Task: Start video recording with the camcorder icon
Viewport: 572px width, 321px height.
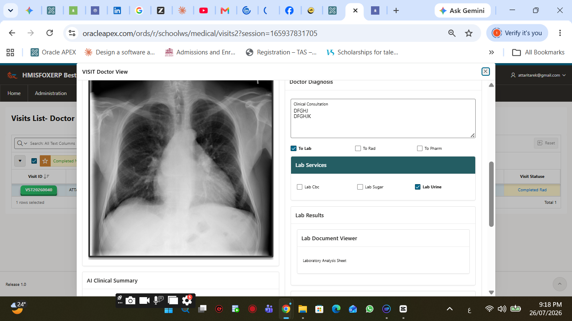Action: (x=144, y=300)
